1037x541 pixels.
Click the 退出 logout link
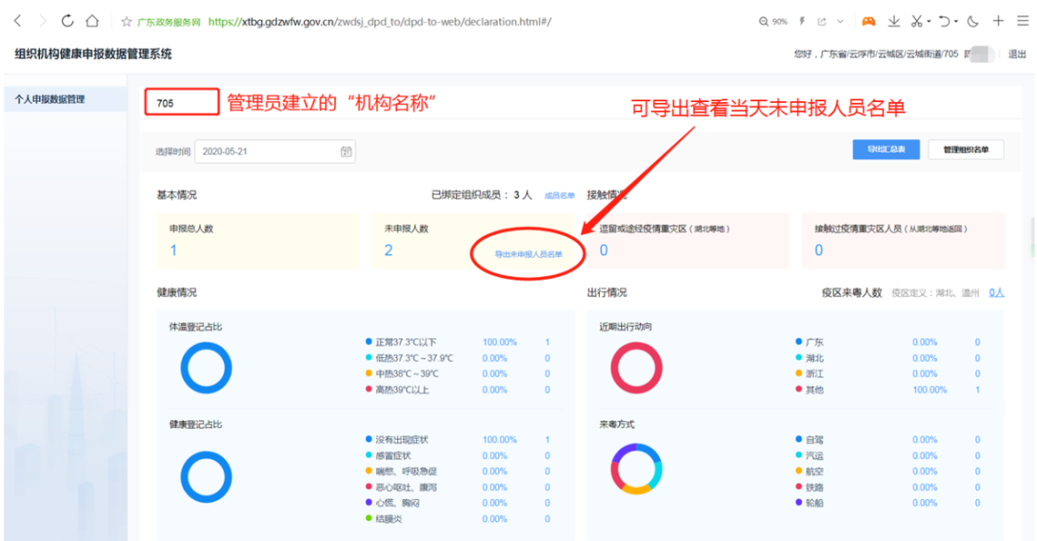pos(1017,54)
